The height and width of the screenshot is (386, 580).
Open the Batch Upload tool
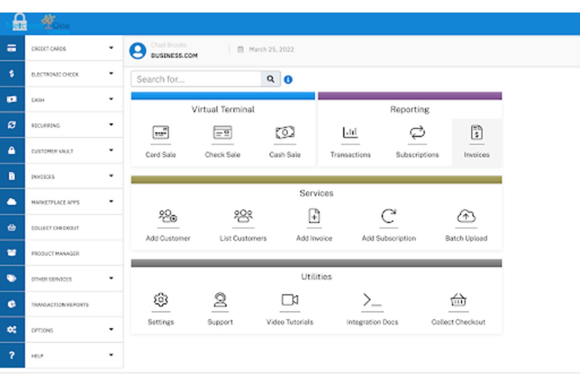pyautogui.click(x=466, y=224)
